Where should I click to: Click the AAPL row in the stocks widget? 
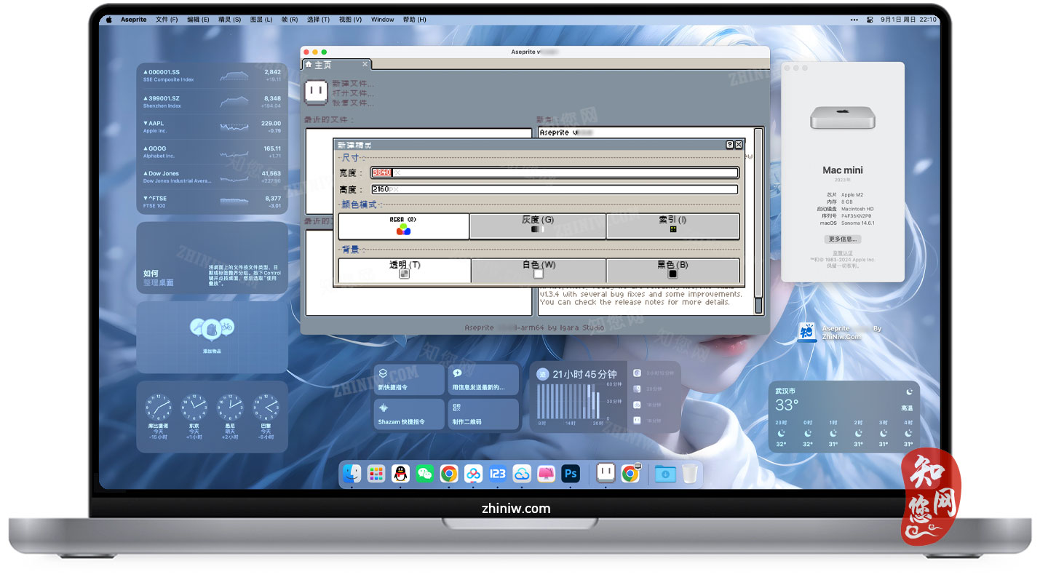point(212,127)
